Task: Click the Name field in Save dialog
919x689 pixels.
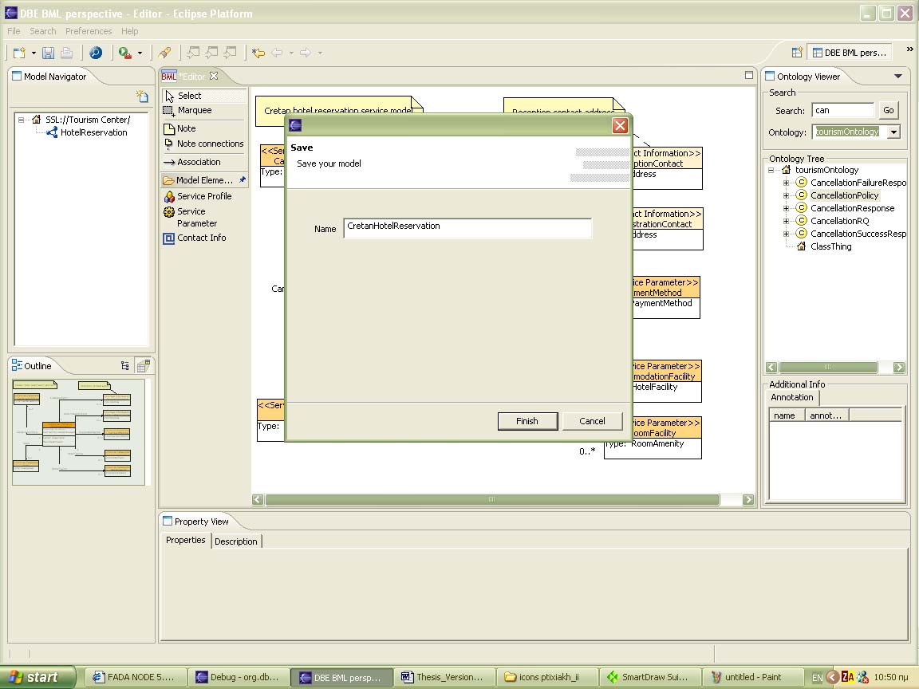Action: click(x=467, y=229)
